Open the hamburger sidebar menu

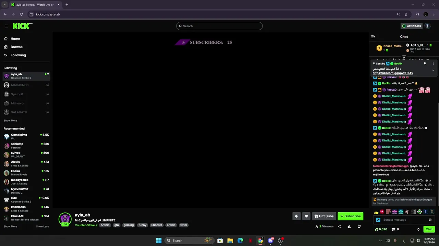[7, 26]
